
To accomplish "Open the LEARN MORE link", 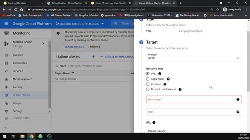I will [x=74, y=47].
